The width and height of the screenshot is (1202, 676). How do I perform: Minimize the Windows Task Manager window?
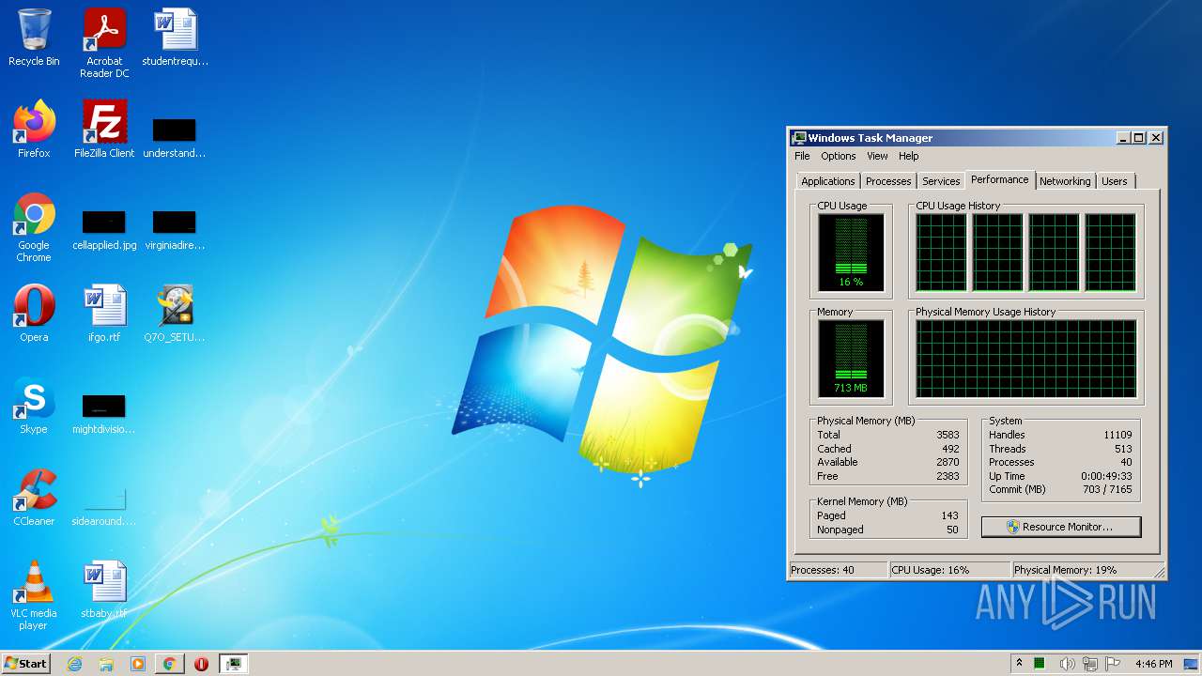1123,138
